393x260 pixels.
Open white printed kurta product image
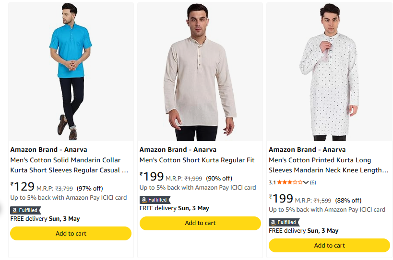(329, 71)
